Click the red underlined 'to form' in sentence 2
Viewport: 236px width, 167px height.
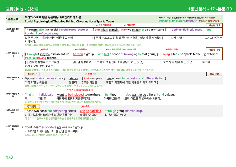tap(78, 54)
